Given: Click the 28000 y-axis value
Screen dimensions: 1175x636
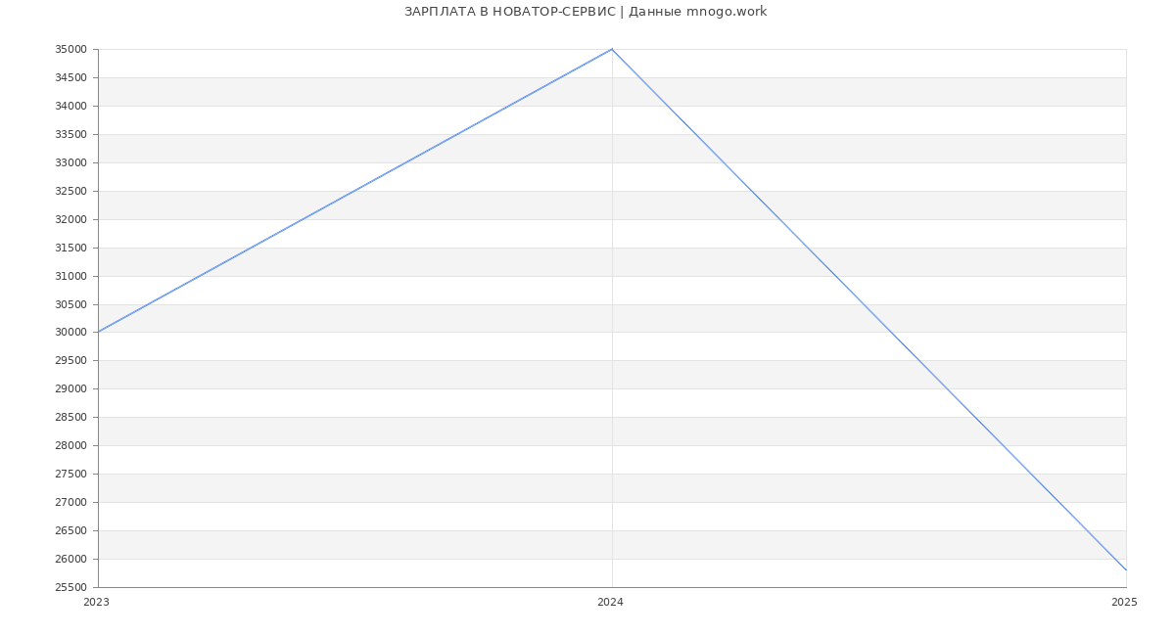Looking at the screenshot, I should [x=70, y=445].
